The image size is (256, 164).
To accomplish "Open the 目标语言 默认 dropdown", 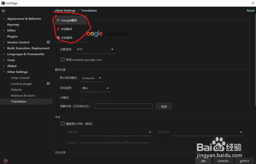I will pos(95,88).
